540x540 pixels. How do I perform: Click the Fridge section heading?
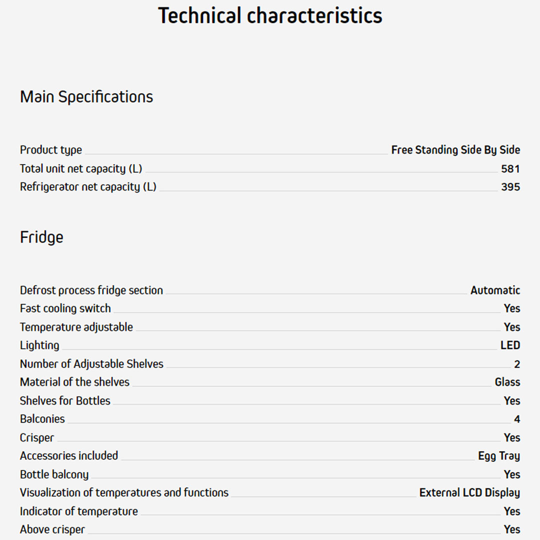pos(41,237)
